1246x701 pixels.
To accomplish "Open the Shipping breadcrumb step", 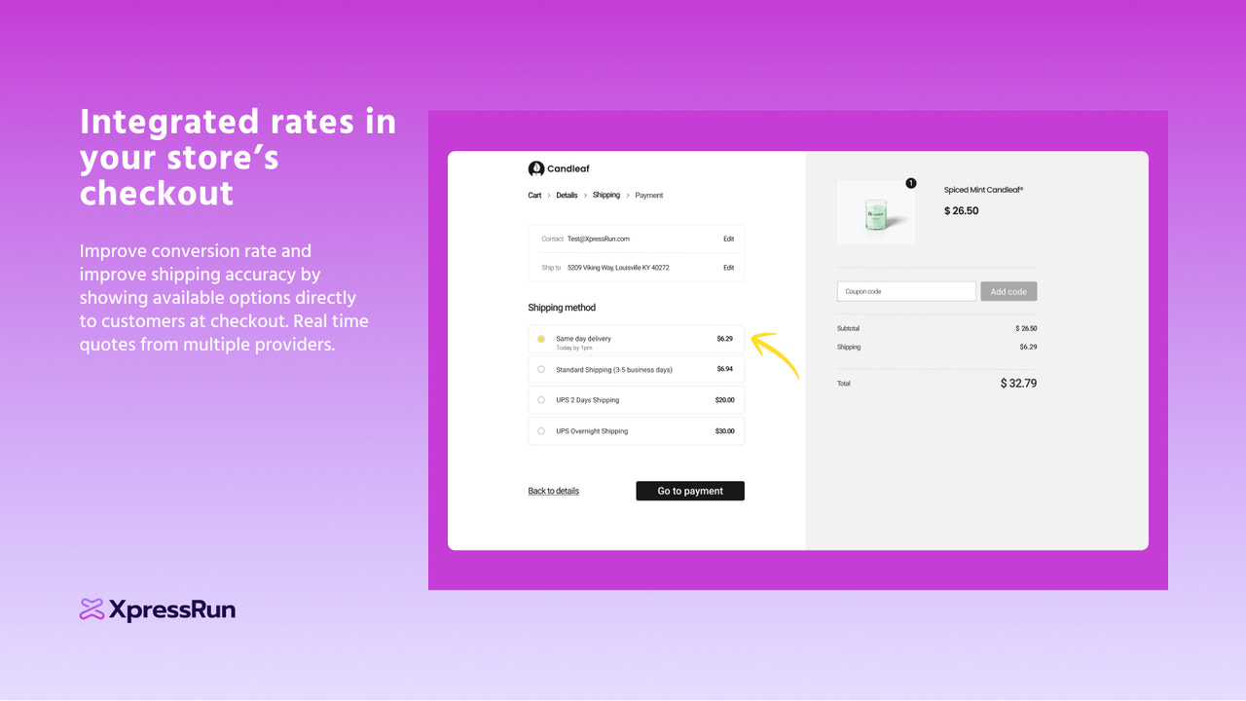I will tap(606, 195).
